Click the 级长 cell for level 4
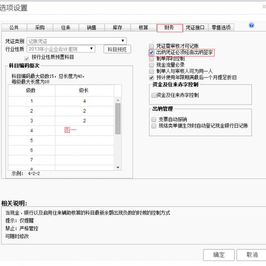Image resolution: width=266 pixels, height=266 pixels. 84,130
